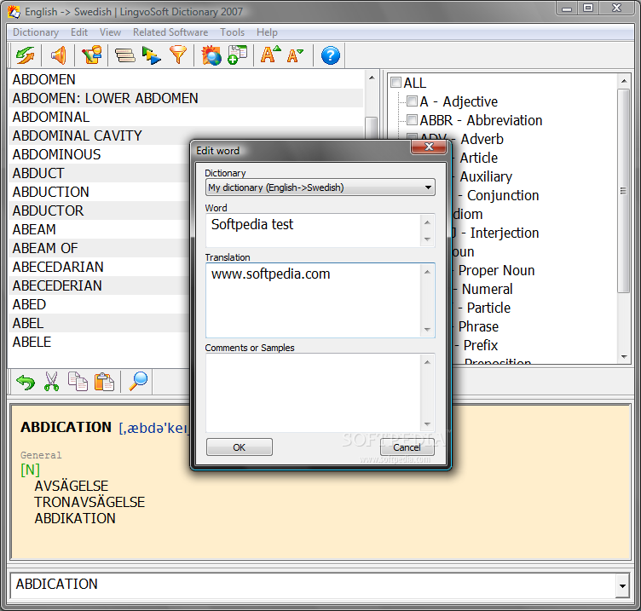641x611 pixels.
Task: Click the stacked cards toolbar icon
Action: 124,55
